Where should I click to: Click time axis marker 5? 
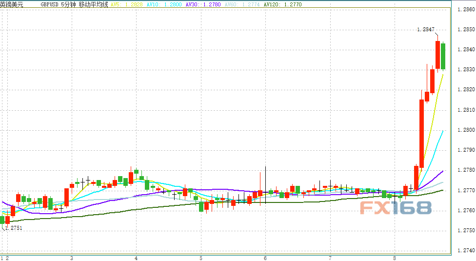[201, 258]
